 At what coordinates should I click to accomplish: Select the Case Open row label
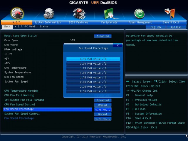11,40
